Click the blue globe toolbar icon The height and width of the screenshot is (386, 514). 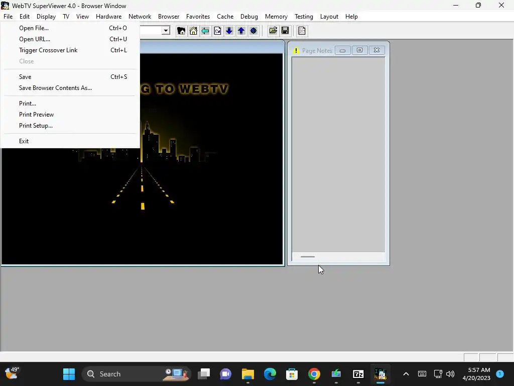click(253, 31)
